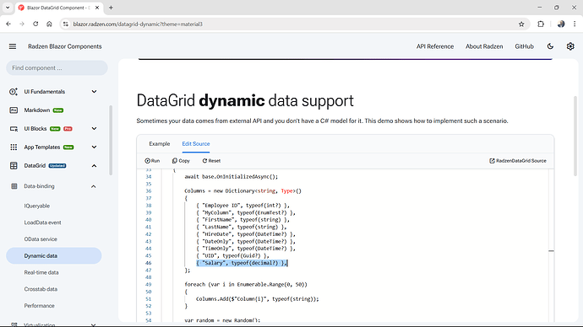The height and width of the screenshot is (327, 583).
Task: Expand the App Templates section
Action: click(x=94, y=147)
